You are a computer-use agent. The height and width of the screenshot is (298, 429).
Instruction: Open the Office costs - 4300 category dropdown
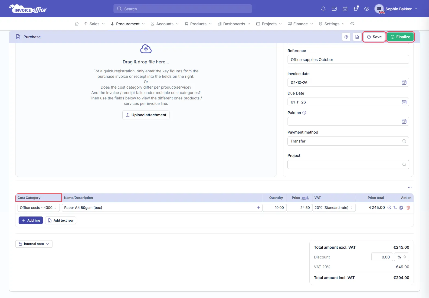(x=38, y=208)
